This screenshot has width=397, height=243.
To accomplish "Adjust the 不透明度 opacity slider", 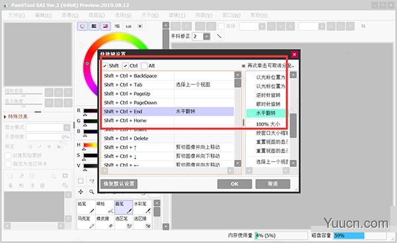I will tap(48, 137).
